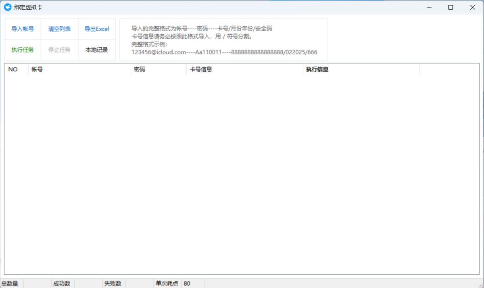Maximize the 绑定虚拟卡 window
Viewport: 484px width, 288px height.
pyautogui.click(x=451, y=7)
